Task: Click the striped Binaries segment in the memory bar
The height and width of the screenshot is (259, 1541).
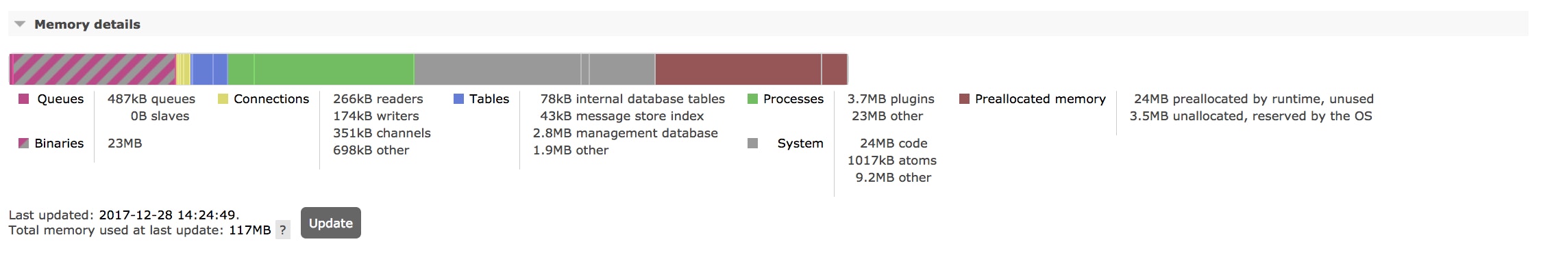Action: 95,69
